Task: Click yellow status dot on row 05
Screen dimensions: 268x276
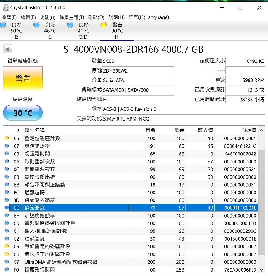Action: [7, 138]
